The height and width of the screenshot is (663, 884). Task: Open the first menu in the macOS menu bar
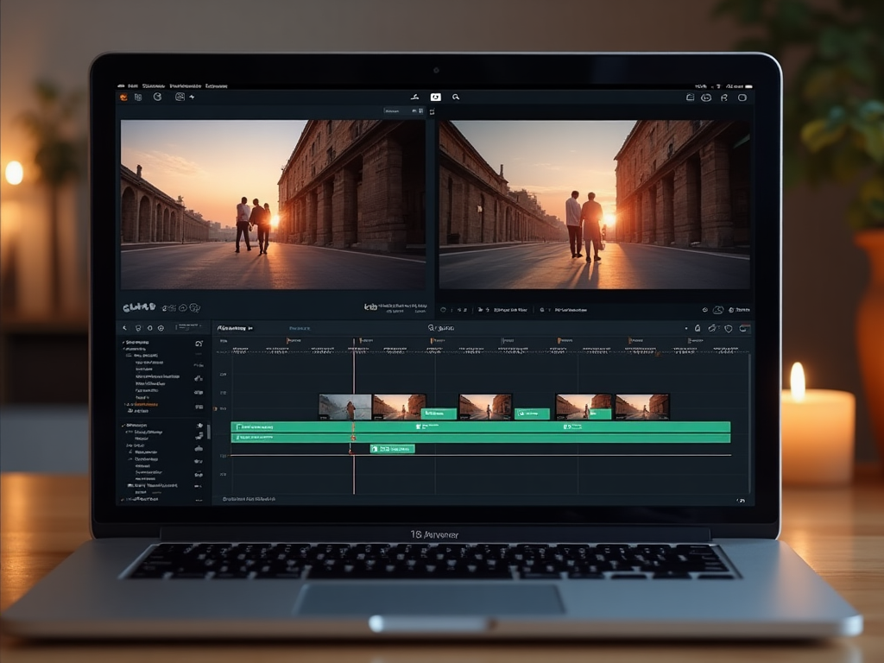pos(133,86)
